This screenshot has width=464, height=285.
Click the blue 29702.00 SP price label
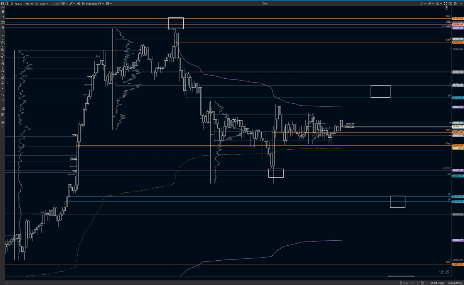pyautogui.click(x=458, y=98)
